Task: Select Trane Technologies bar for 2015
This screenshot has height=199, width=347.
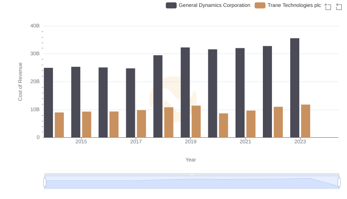Action: (86, 125)
